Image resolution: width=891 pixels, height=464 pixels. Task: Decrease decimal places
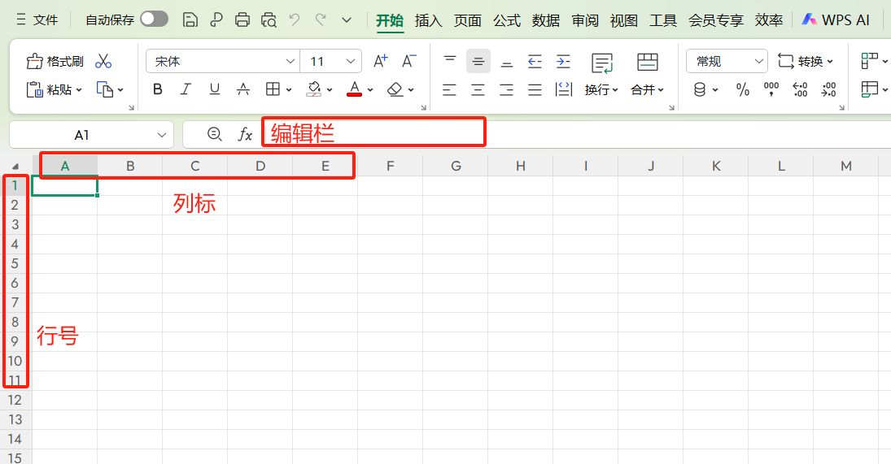tap(828, 89)
